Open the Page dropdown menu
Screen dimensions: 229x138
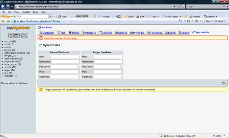[x=208, y=21]
